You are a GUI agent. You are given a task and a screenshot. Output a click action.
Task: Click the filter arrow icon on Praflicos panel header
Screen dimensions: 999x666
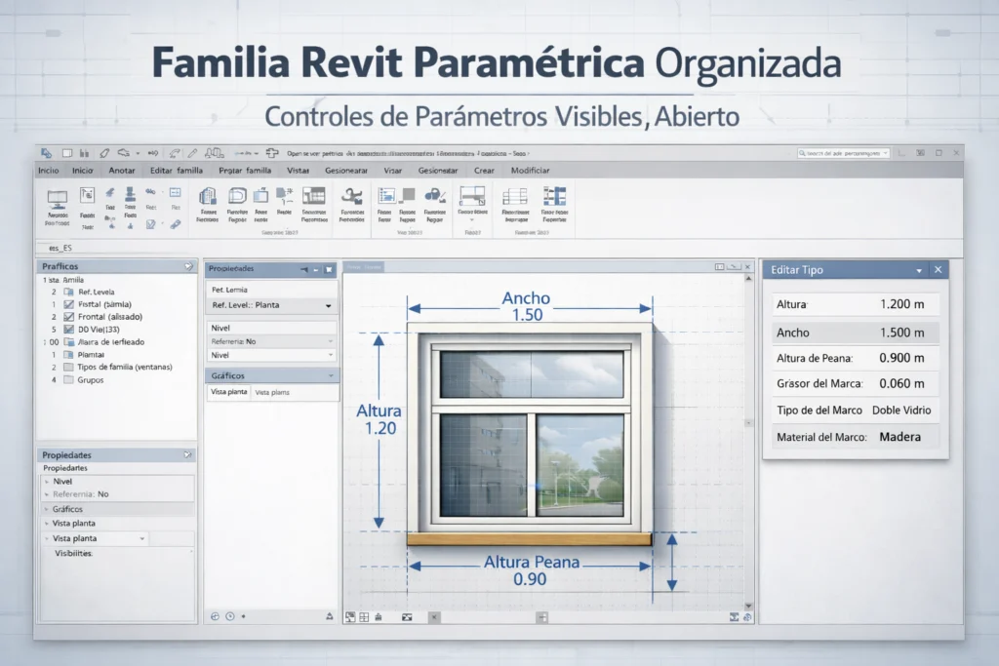[189, 265]
